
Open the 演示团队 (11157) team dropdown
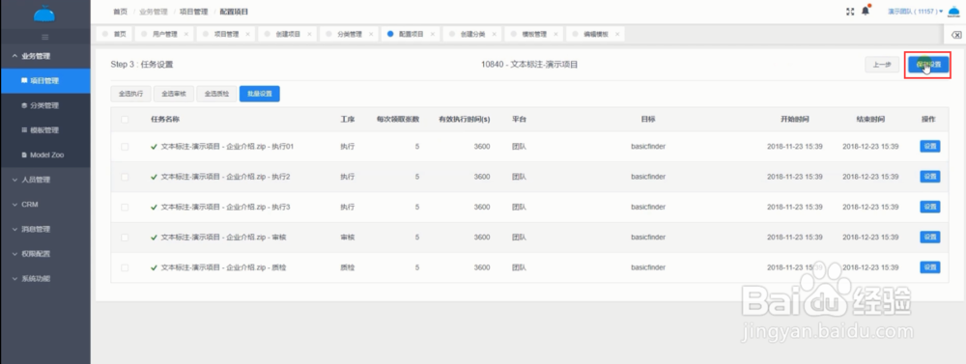[x=915, y=12]
